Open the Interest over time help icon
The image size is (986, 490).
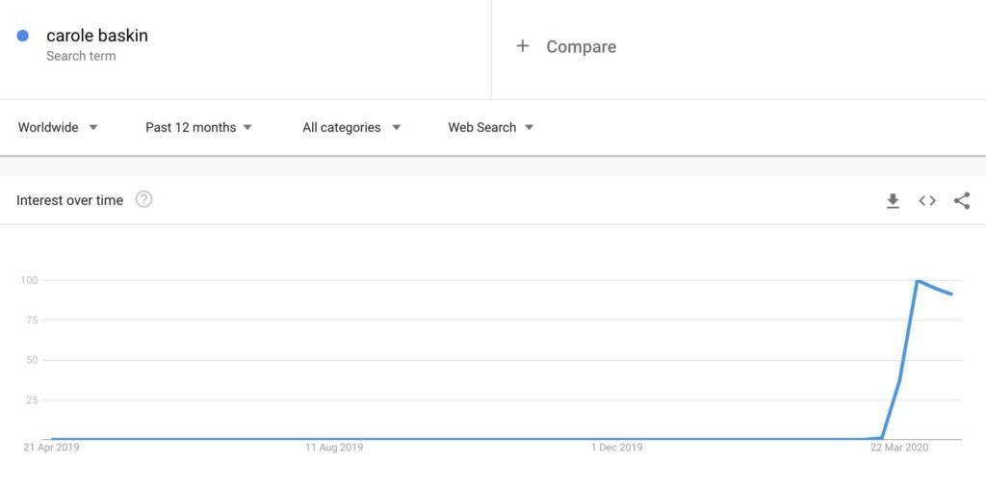point(143,199)
